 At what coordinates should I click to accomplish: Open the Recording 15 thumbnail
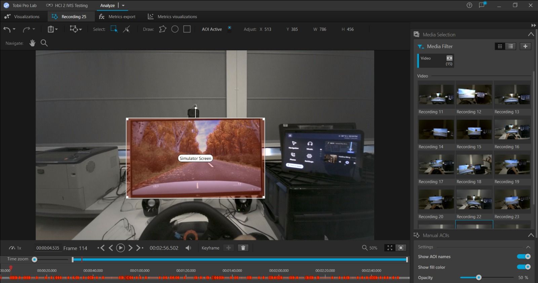click(x=474, y=130)
